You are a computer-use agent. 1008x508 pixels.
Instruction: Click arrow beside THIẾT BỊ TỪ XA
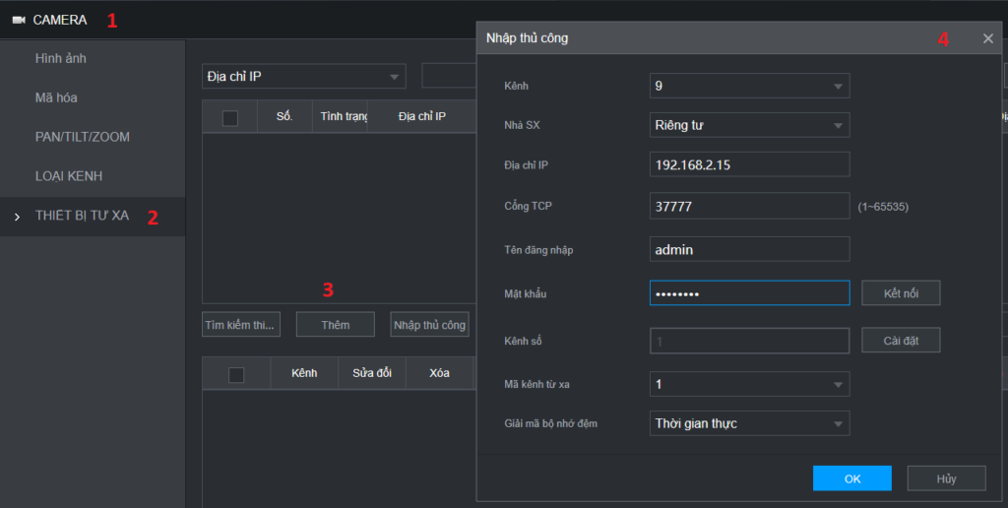(x=17, y=216)
